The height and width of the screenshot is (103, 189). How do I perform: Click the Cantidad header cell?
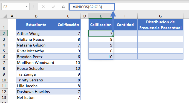(x=125, y=25)
